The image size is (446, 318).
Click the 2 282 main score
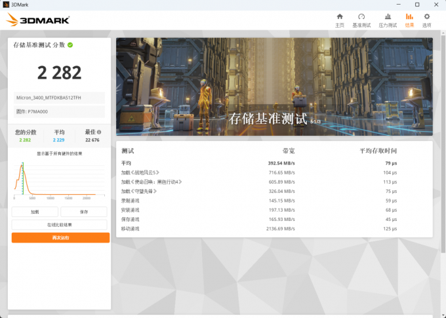(59, 73)
